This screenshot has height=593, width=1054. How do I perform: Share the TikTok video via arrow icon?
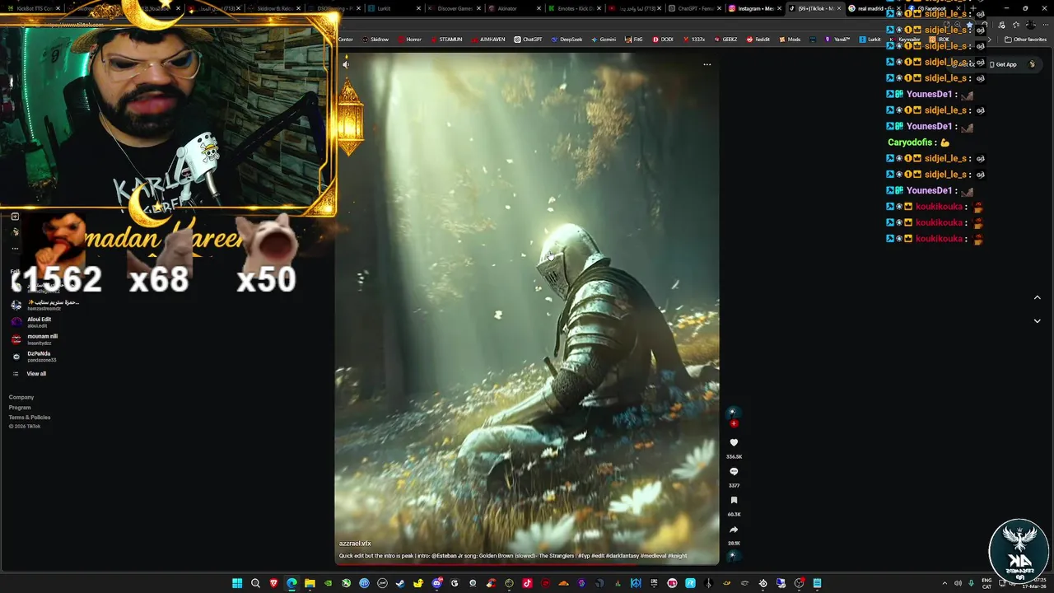tap(734, 530)
